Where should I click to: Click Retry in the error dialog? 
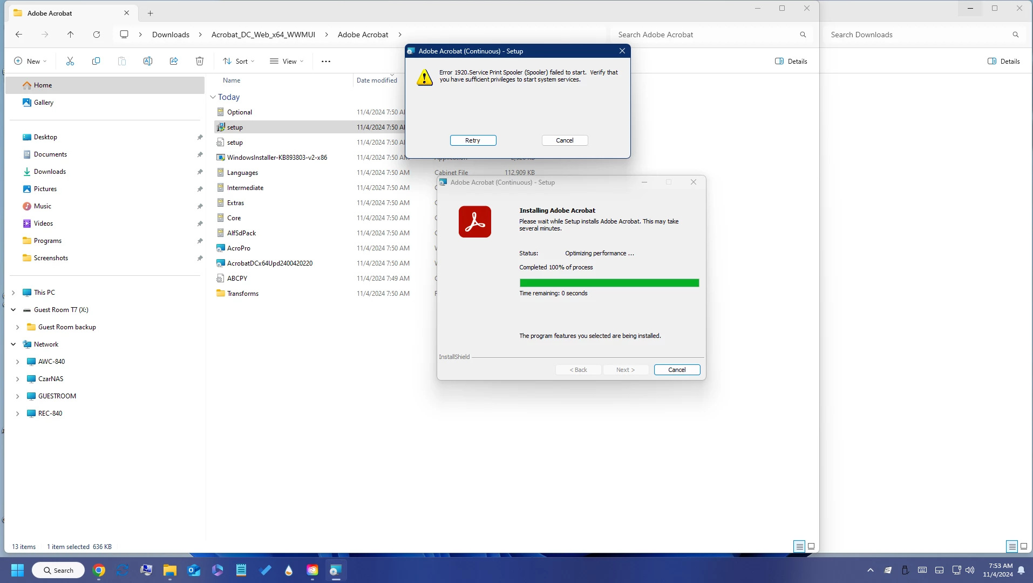[x=473, y=140]
